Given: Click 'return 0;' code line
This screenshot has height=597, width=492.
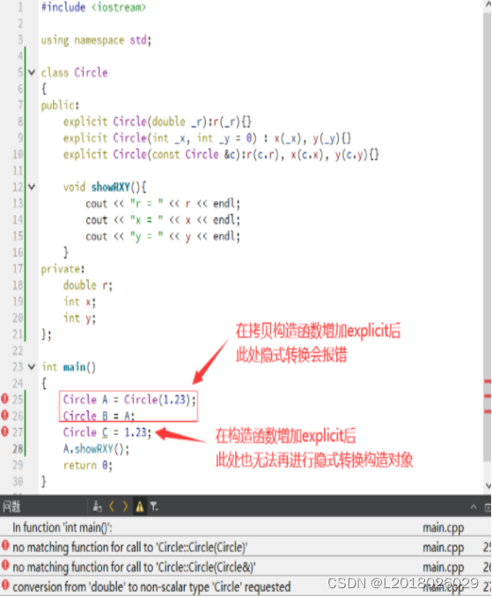Looking at the screenshot, I should pyautogui.click(x=88, y=465).
